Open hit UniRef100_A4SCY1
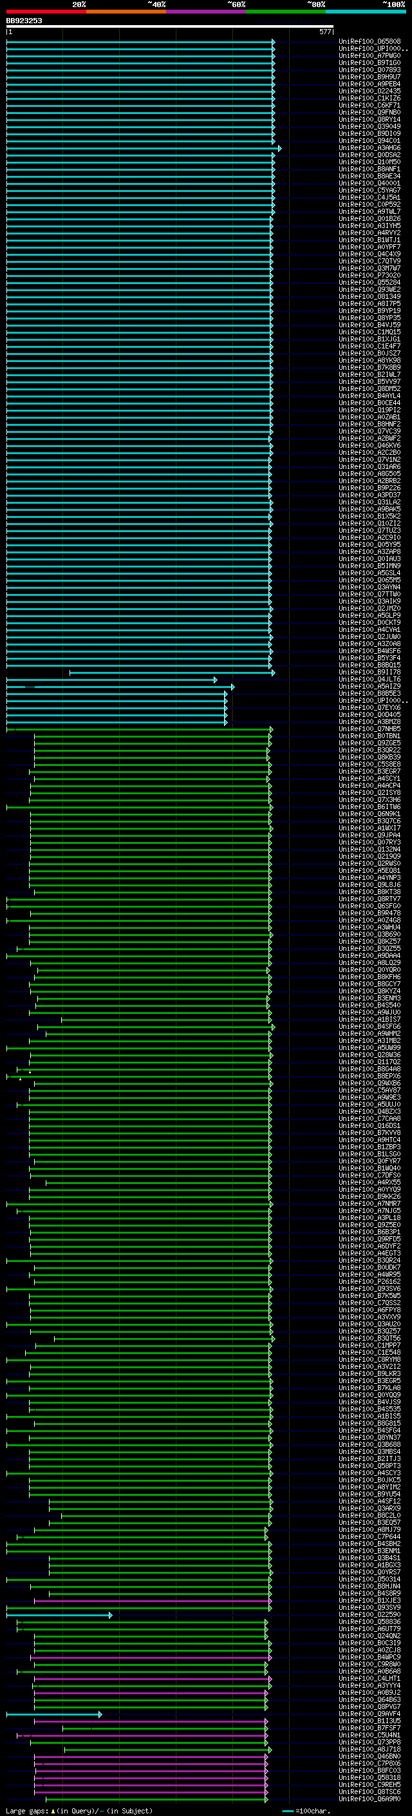The width and height of the screenshot is (412, 1816). point(370,779)
